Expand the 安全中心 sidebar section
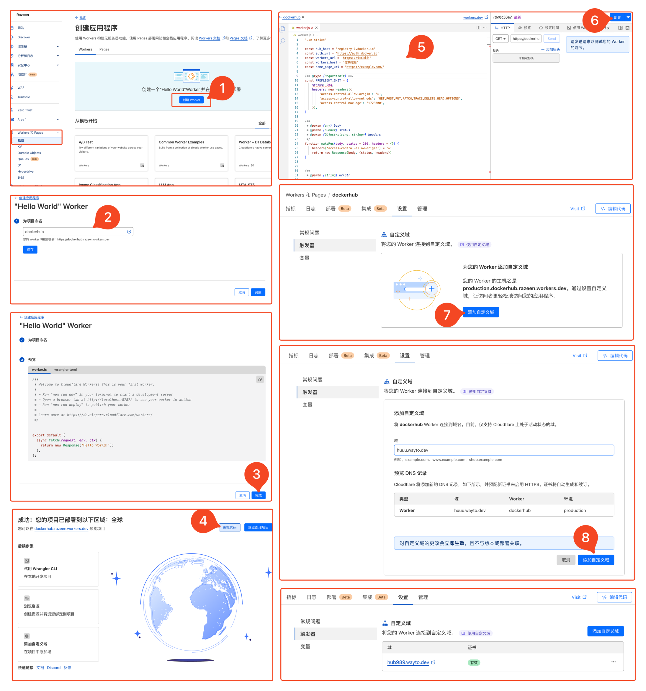This screenshot has height=691, width=646. click(58, 65)
